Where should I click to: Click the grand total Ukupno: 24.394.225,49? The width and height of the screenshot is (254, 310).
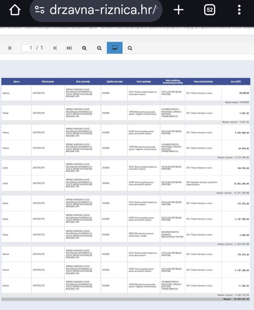(236, 299)
